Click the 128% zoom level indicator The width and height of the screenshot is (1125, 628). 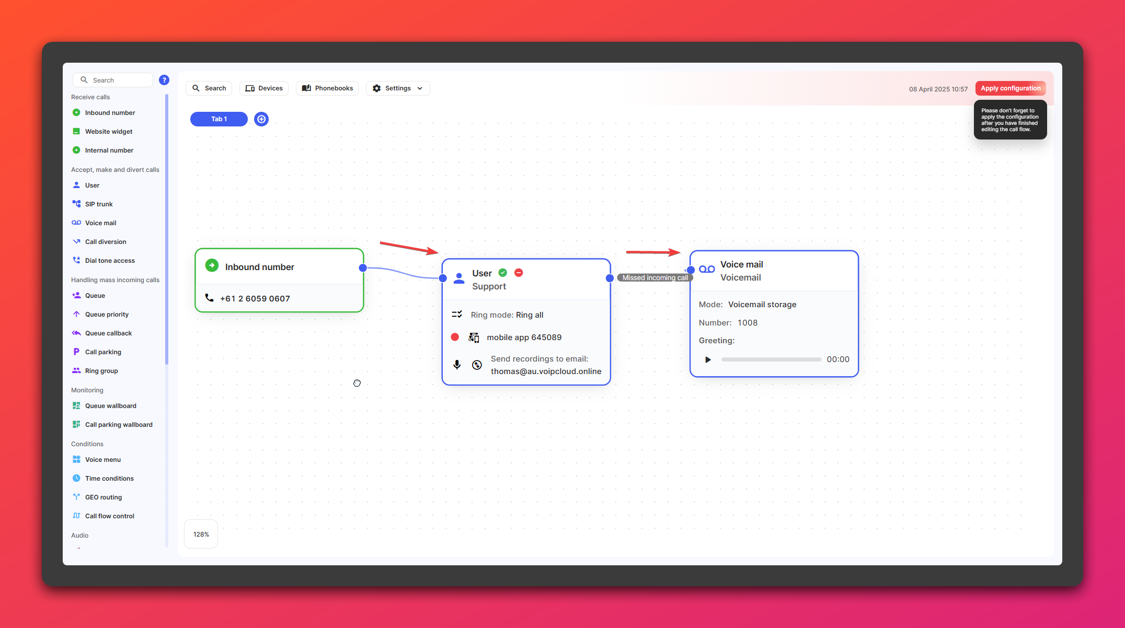[x=201, y=534]
